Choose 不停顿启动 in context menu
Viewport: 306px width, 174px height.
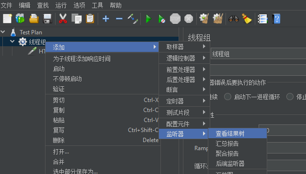pyautogui.click(x=102, y=79)
